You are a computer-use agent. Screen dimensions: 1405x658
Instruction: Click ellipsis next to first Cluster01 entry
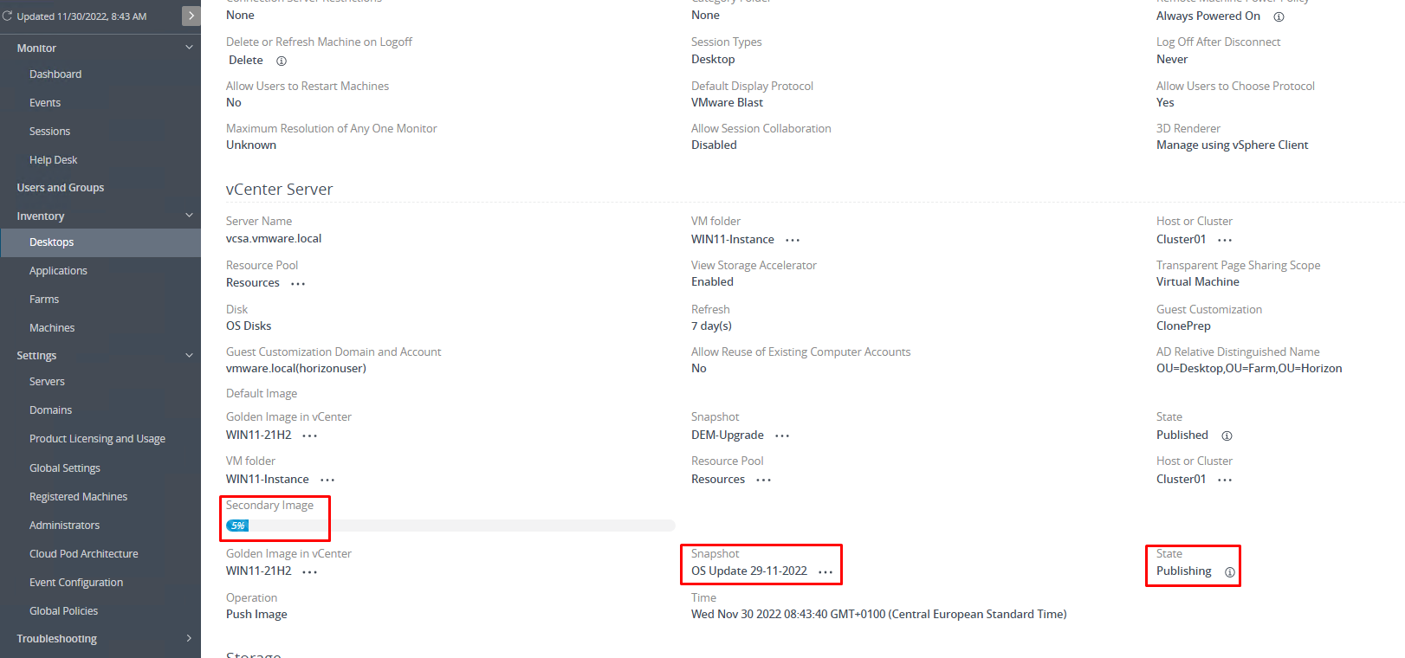[1225, 240]
